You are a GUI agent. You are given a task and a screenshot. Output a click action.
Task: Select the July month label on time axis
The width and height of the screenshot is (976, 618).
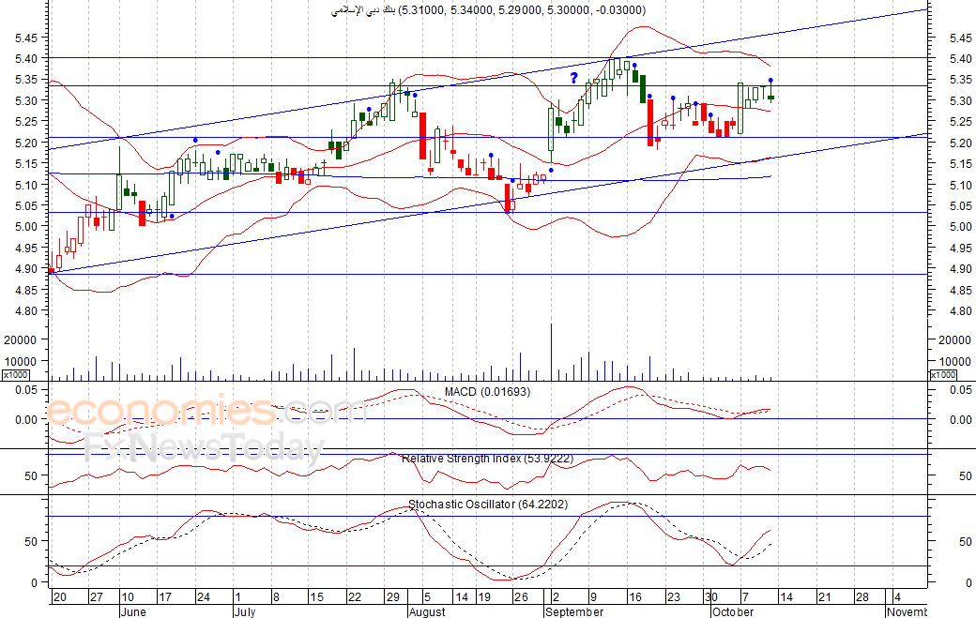pos(245,611)
